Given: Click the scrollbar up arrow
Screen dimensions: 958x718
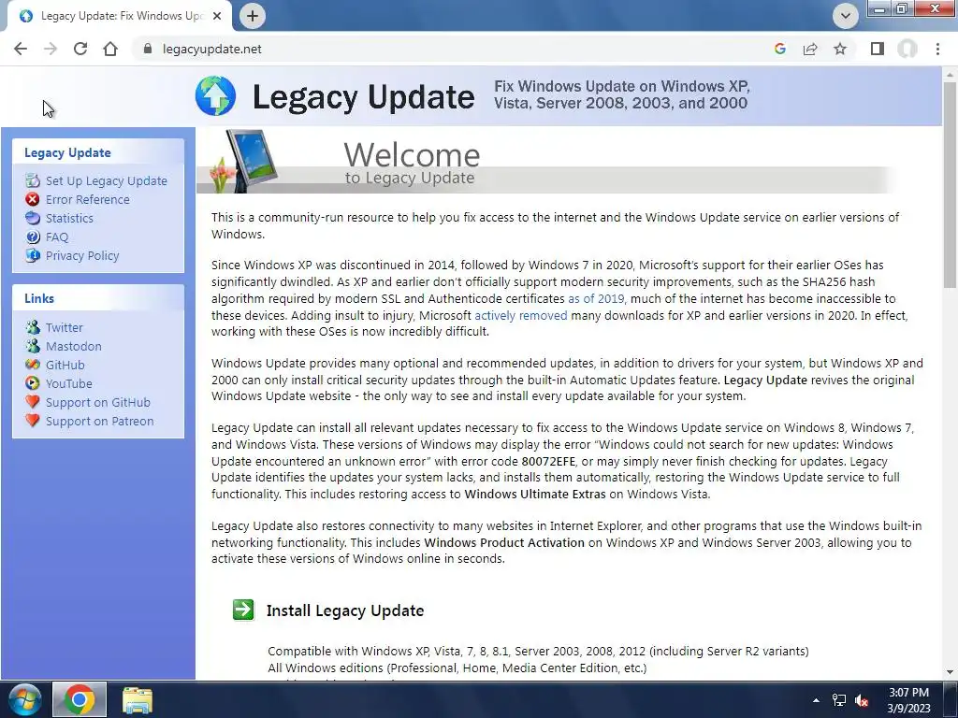Looking at the screenshot, I should [950, 75].
